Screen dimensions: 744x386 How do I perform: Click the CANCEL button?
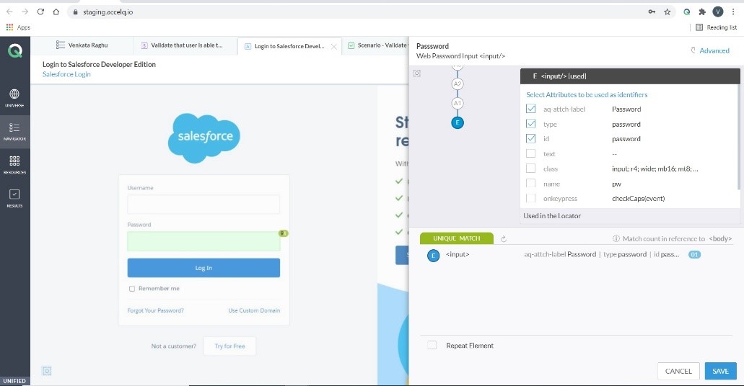click(x=678, y=371)
